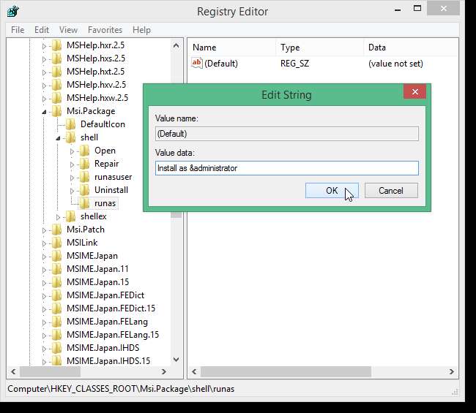Click the MSHelp.hxt.2.5 folder icon
Screen dimensions: 476x413
(x=56, y=72)
